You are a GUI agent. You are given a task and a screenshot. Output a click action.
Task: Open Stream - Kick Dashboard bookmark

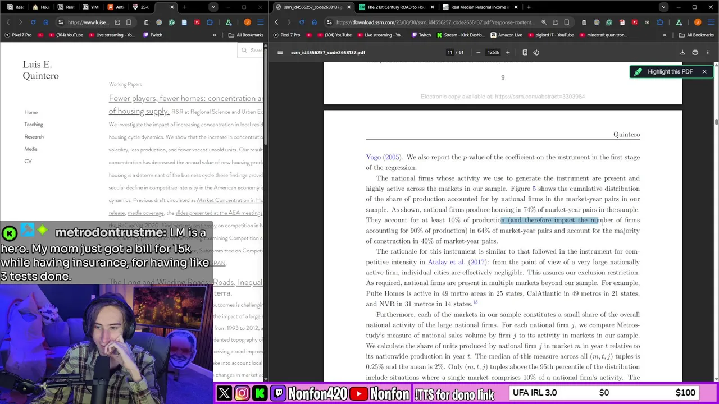[x=460, y=35]
